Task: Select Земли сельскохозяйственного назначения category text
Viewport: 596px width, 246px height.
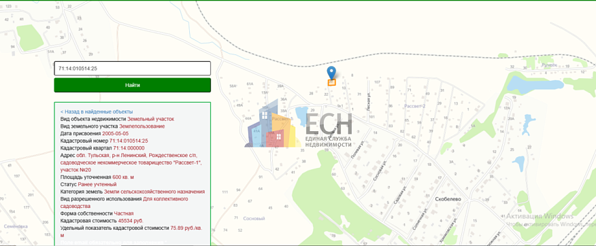Action: 154,192
